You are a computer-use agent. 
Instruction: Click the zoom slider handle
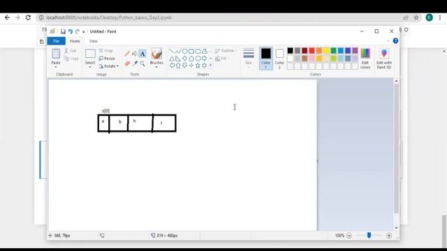coord(369,235)
